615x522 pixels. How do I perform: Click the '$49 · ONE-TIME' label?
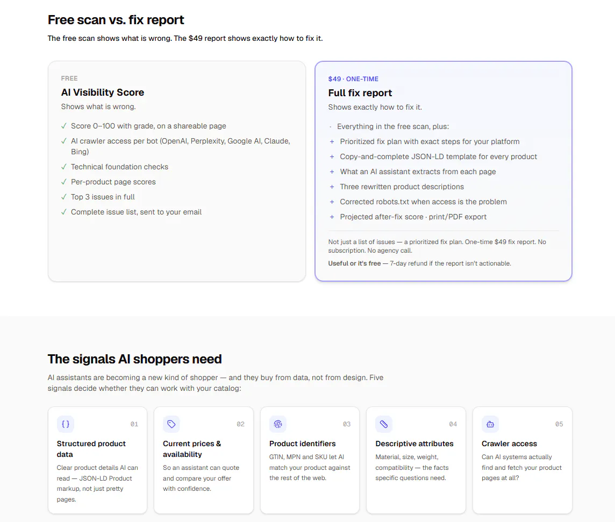click(x=353, y=79)
